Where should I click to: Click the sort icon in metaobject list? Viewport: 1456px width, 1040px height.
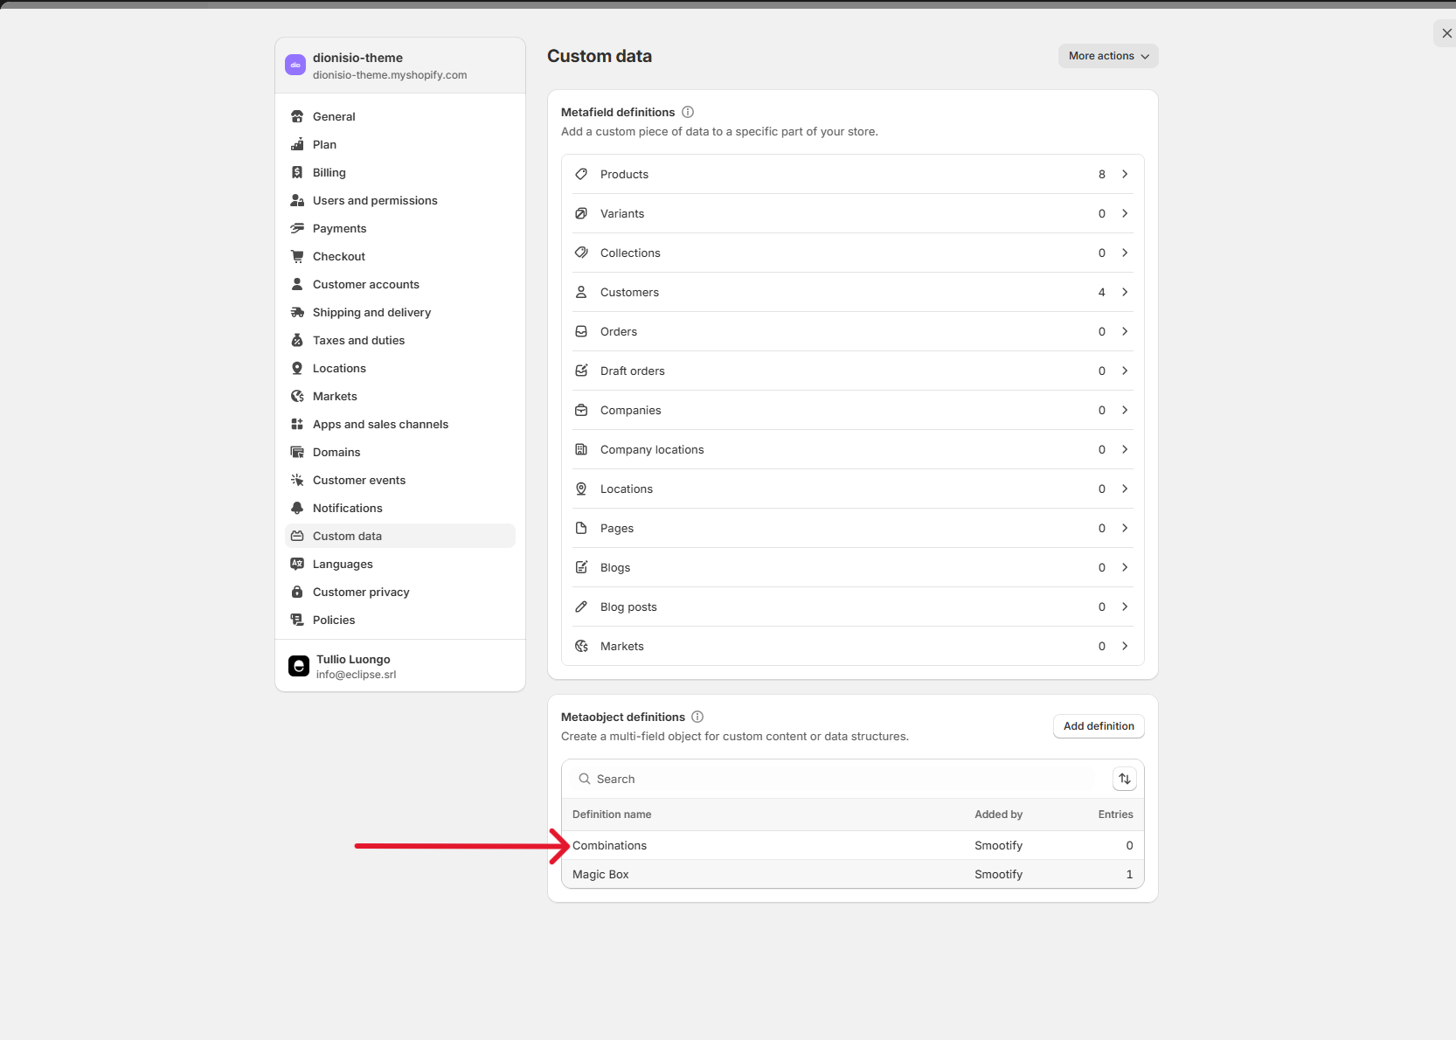(x=1124, y=779)
